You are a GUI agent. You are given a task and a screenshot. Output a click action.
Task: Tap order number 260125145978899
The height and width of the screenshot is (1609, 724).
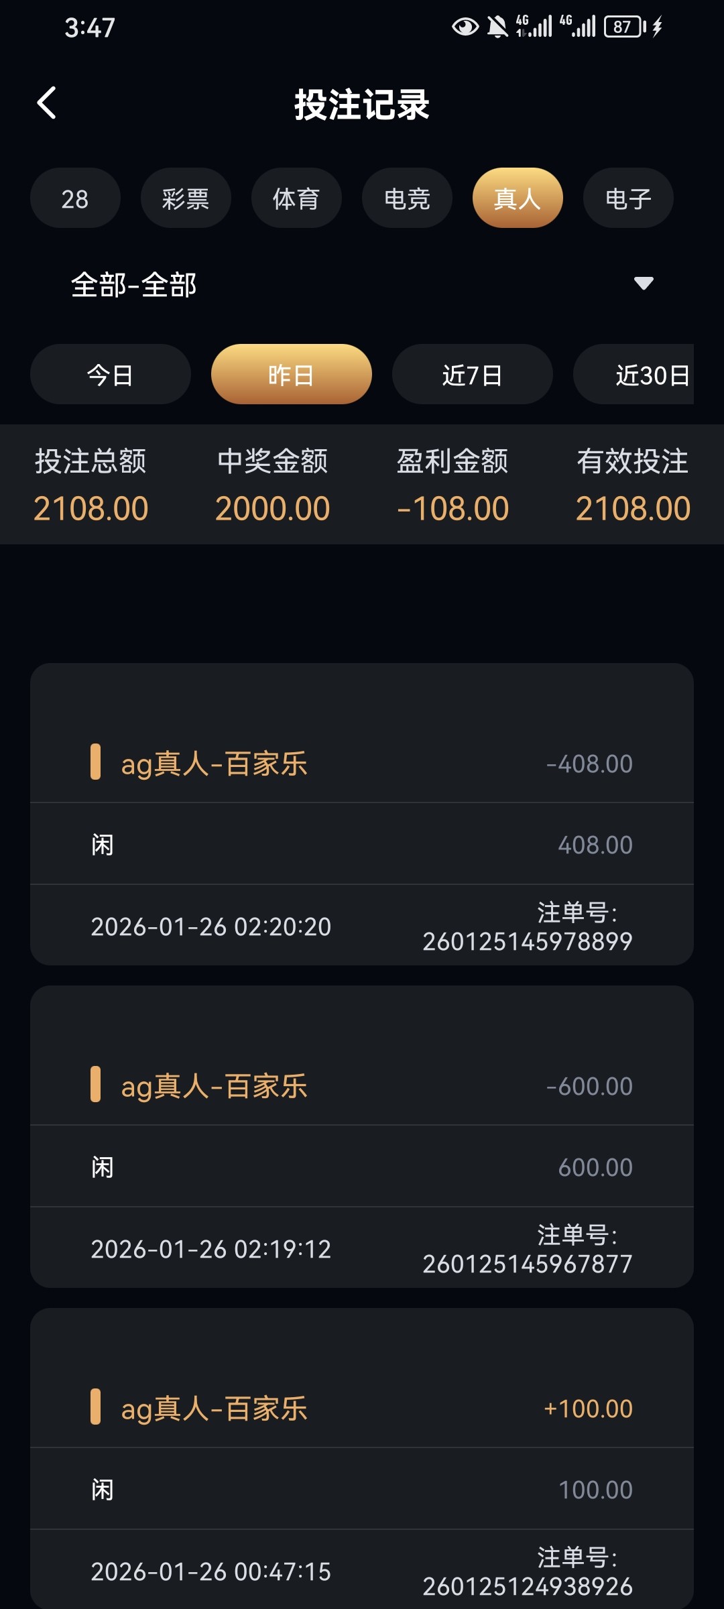click(x=528, y=941)
